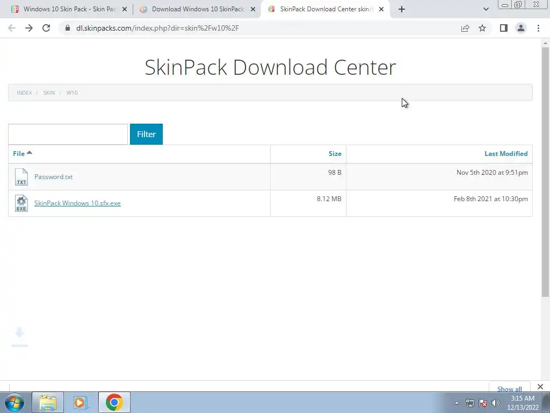This screenshot has width=550, height=413.
Task: Open the network status tray icon
Action: pos(469,403)
